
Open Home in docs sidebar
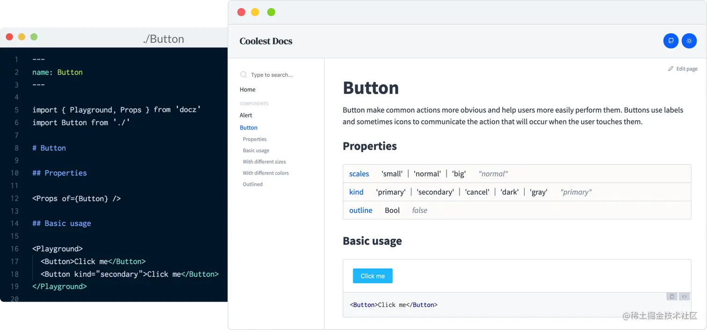click(247, 89)
